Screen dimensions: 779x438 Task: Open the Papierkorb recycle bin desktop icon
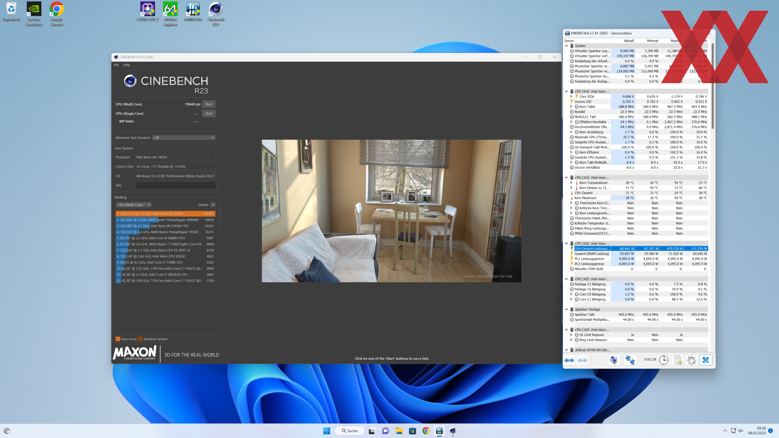click(11, 12)
